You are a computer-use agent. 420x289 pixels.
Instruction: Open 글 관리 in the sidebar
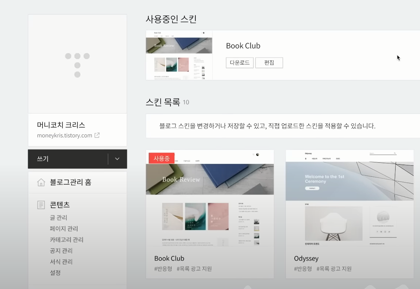click(x=58, y=218)
